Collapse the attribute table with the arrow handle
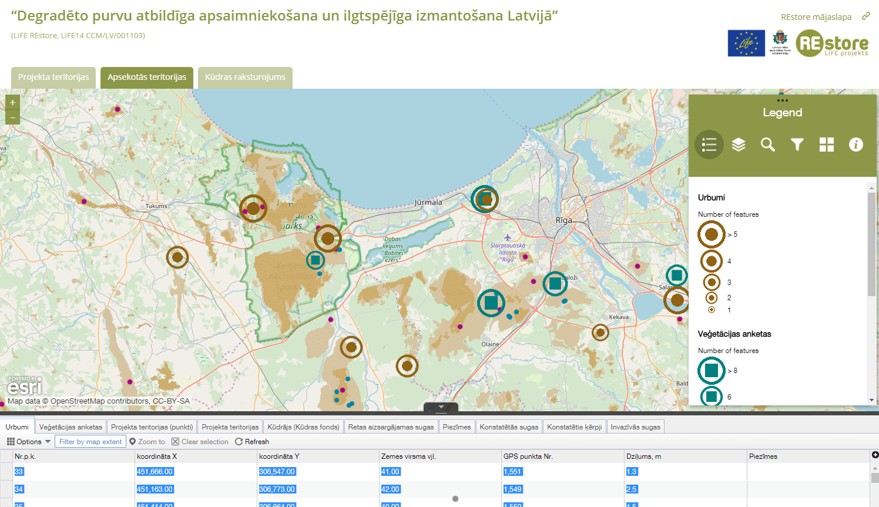Screen dimensions: 879x507 [x=441, y=407]
